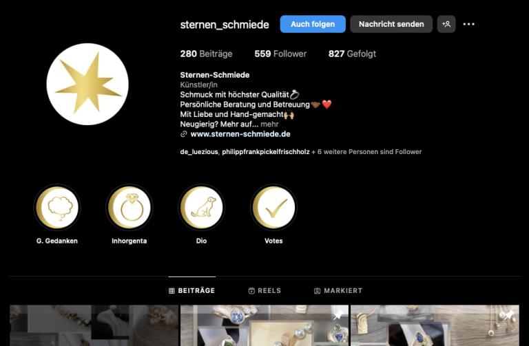Screen dimensions: 529x346
Task: Click the similar accounts person-plus icon
Action: (446, 24)
